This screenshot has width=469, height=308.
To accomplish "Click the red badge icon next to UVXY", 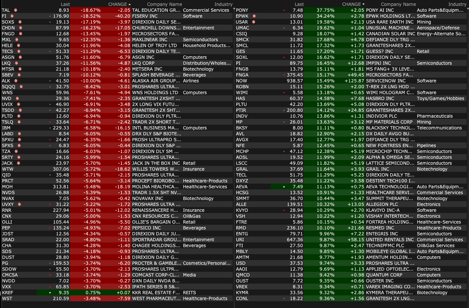I will 19,204.
